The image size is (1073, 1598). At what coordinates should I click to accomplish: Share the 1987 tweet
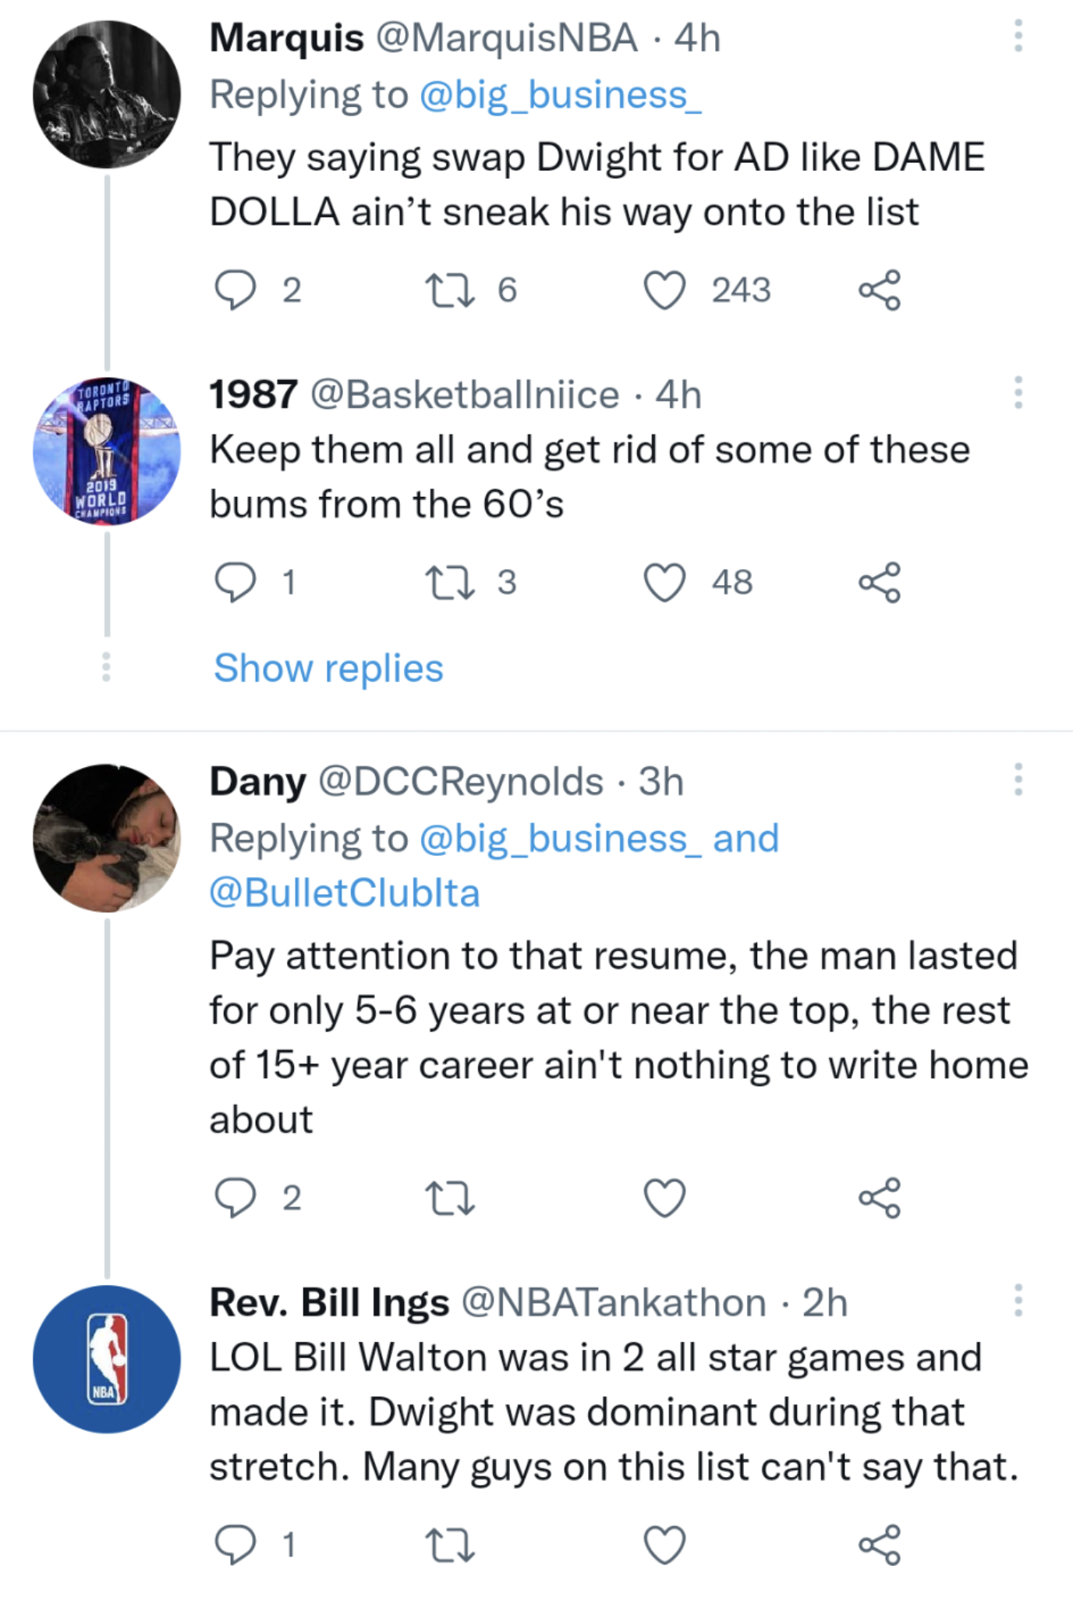tap(880, 583)
